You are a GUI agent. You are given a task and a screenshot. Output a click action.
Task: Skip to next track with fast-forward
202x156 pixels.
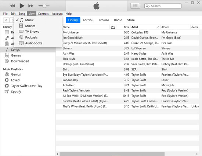(x=31, y=6)
